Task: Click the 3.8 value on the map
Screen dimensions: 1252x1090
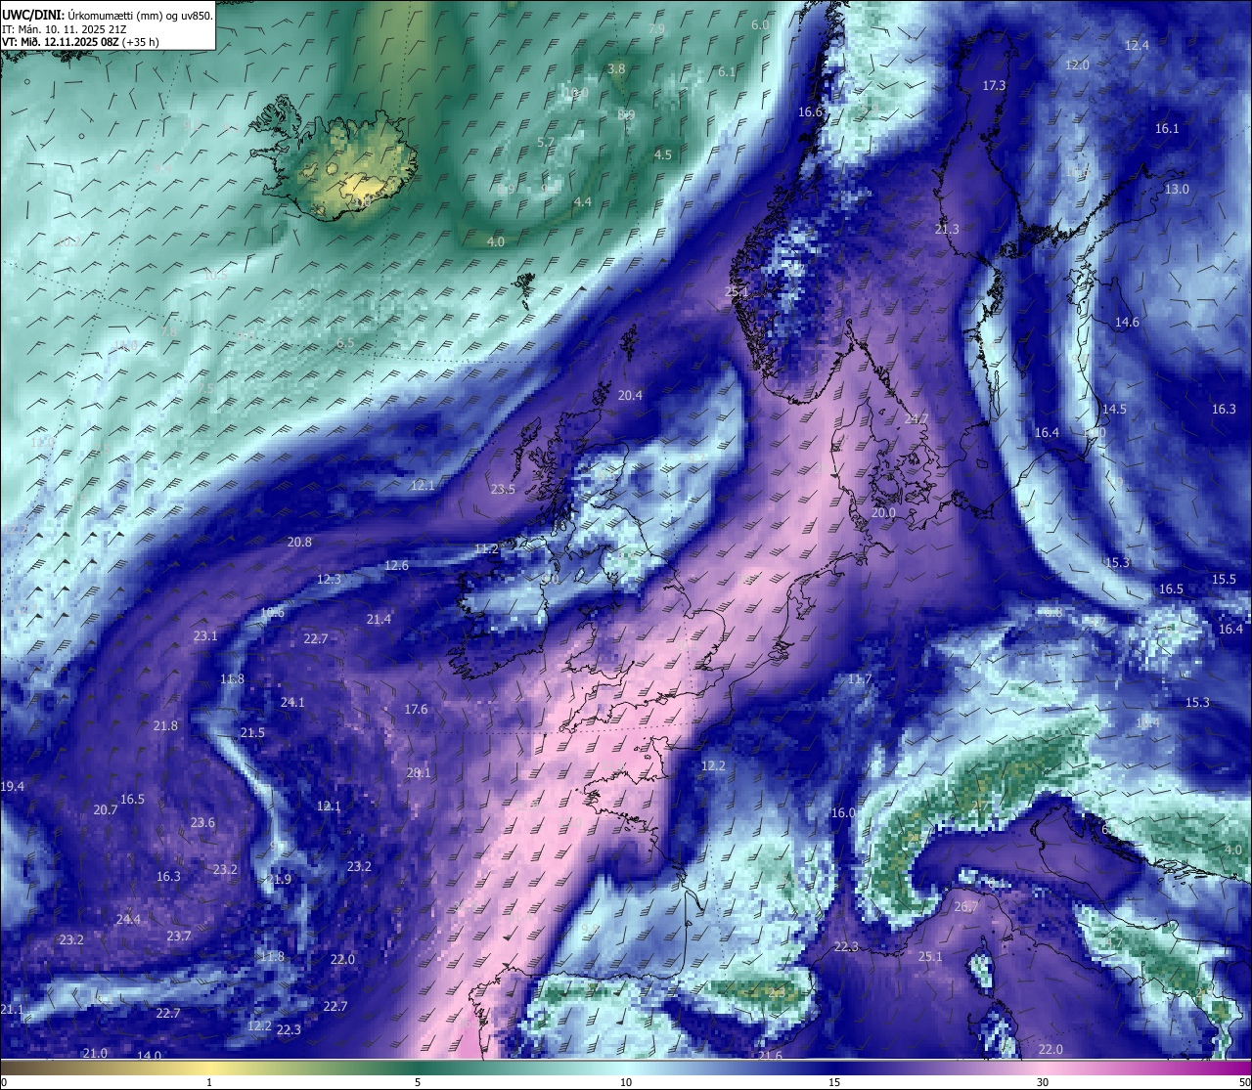Action: point(616,68)
